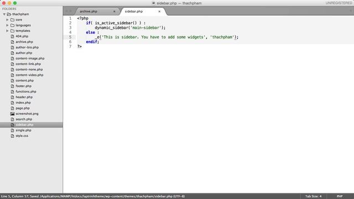Click the archive.php file icon in sidebar
Viewport: 354px width, 199px height.
(12, 42)
